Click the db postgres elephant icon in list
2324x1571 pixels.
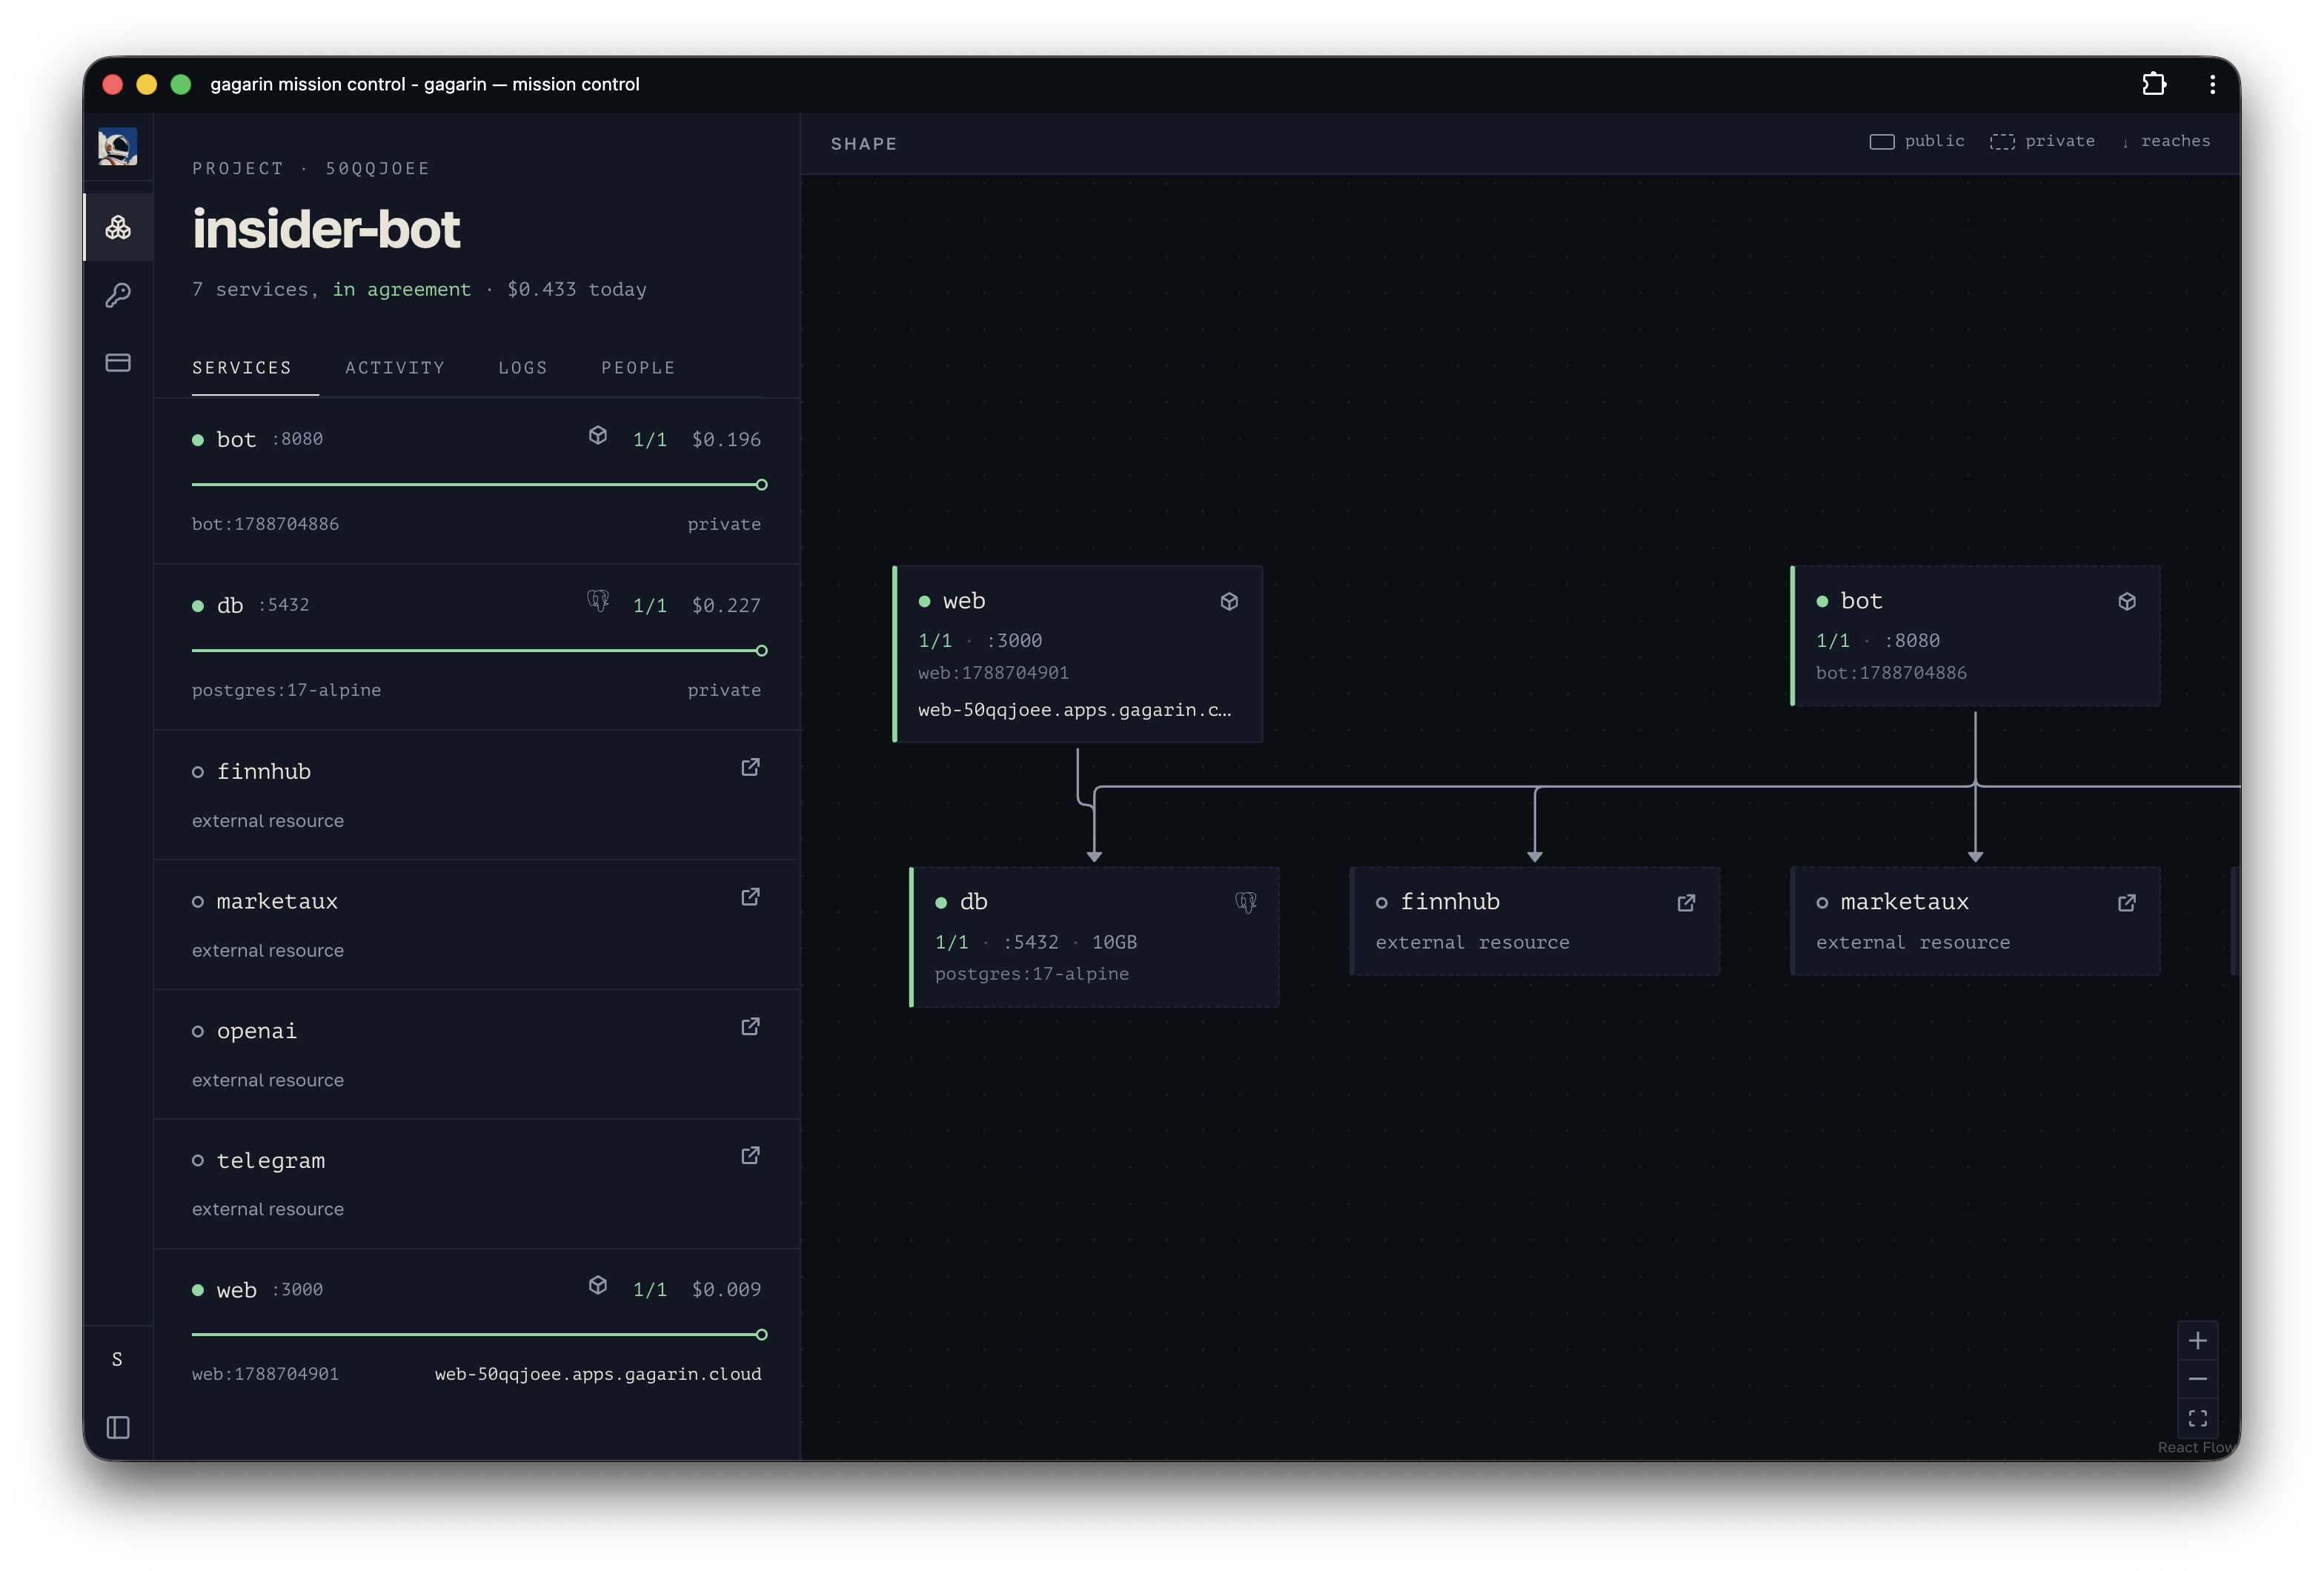tap(598, 601)
